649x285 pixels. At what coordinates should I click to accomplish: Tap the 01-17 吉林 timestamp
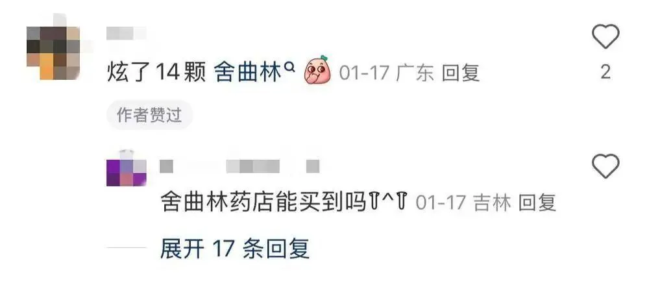(x=463, y=203)
